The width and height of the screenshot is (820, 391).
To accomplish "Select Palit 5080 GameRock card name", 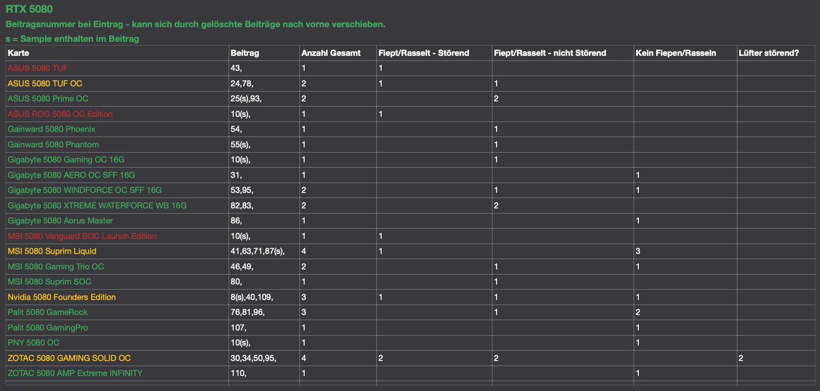I will pos(47,312).
